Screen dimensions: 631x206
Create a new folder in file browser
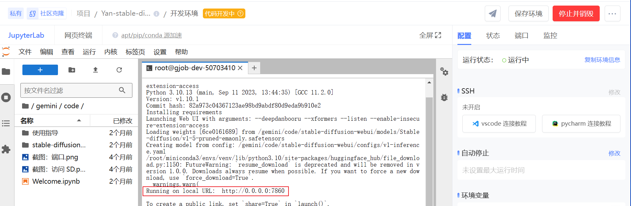click(72, 70)
